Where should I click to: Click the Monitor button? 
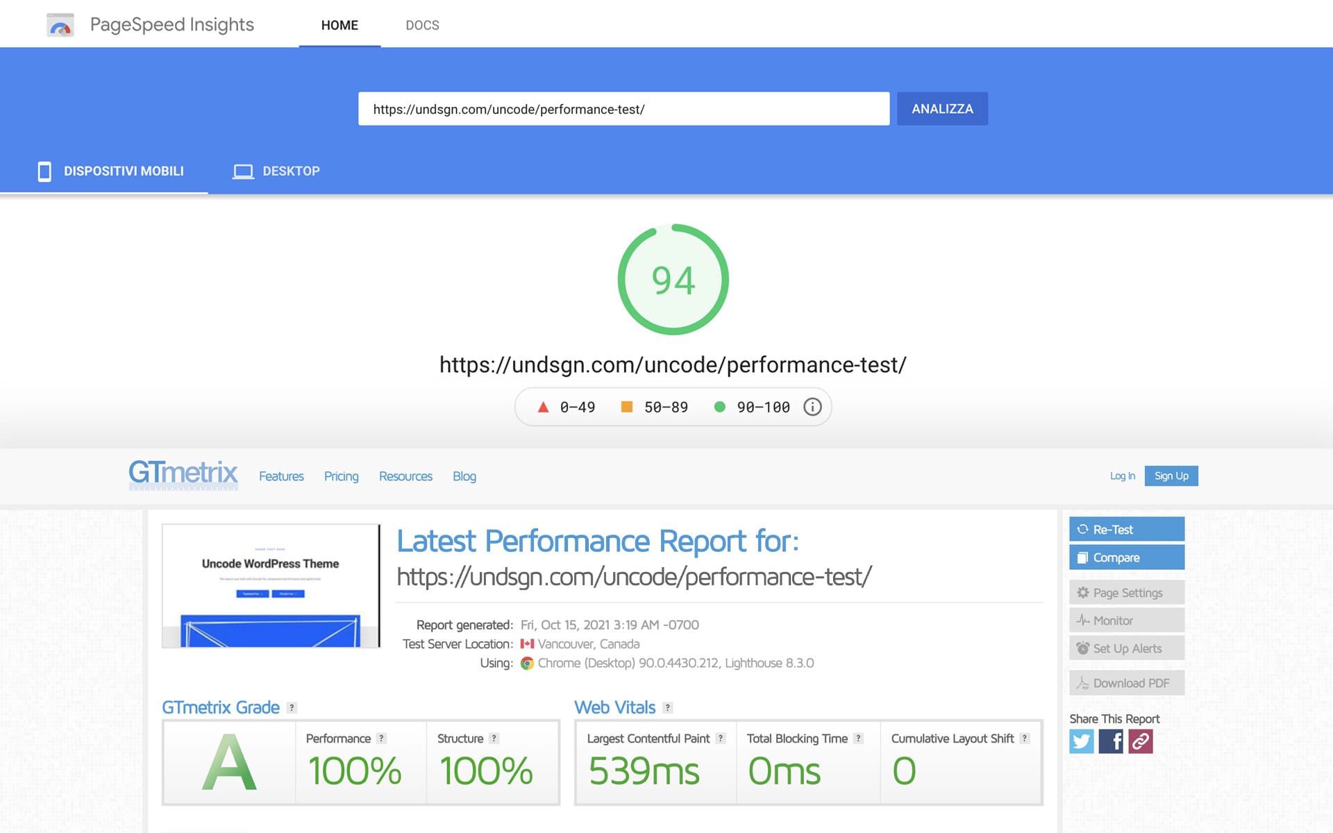[x=1127, y=620]
